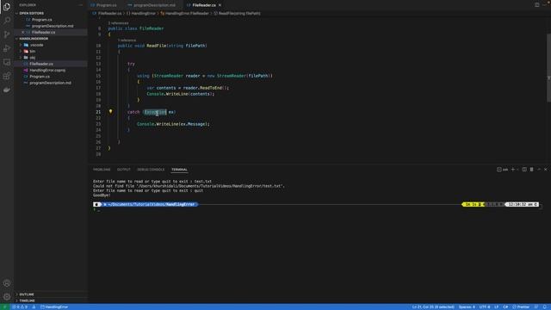The image size is (551, 310).
Task: Open the Explorer view in activity bar
Action: click(7, 6)
